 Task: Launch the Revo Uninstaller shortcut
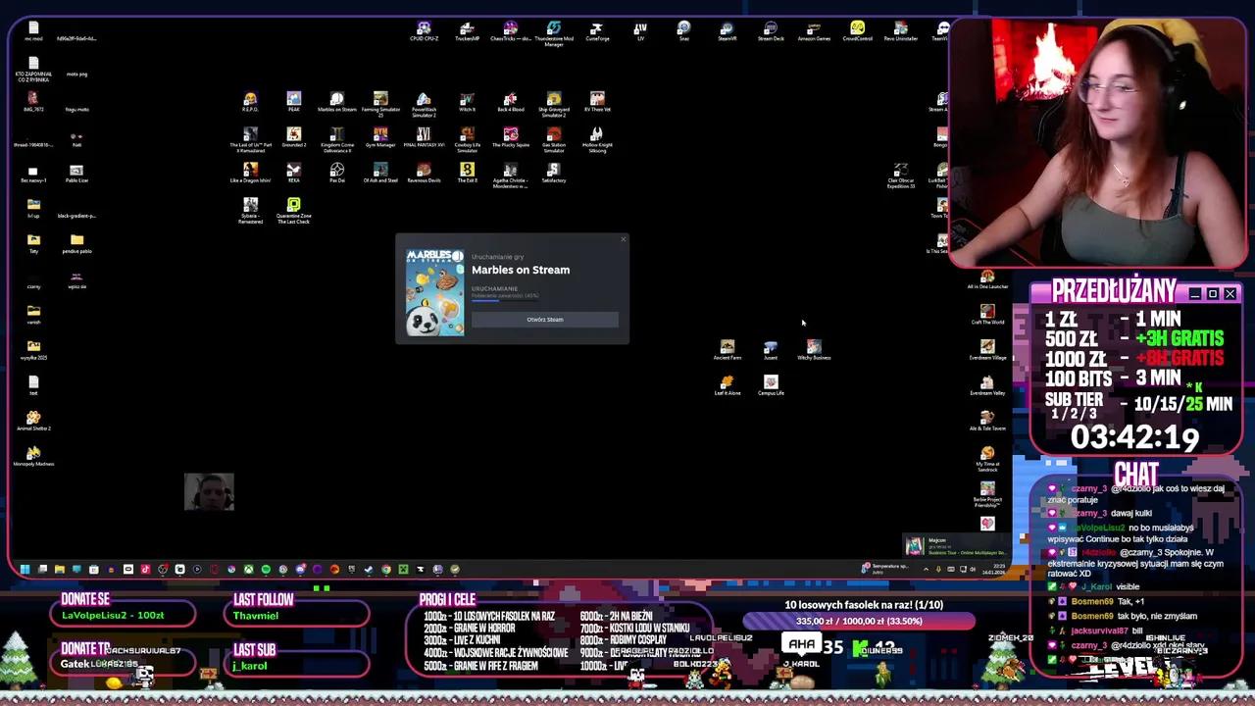tap(900, 31)
